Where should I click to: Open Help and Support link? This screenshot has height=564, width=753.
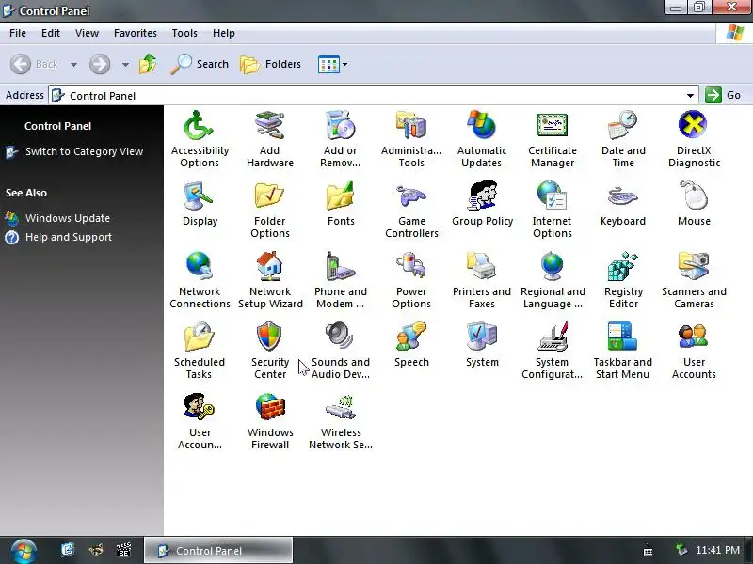pos(69,237)
